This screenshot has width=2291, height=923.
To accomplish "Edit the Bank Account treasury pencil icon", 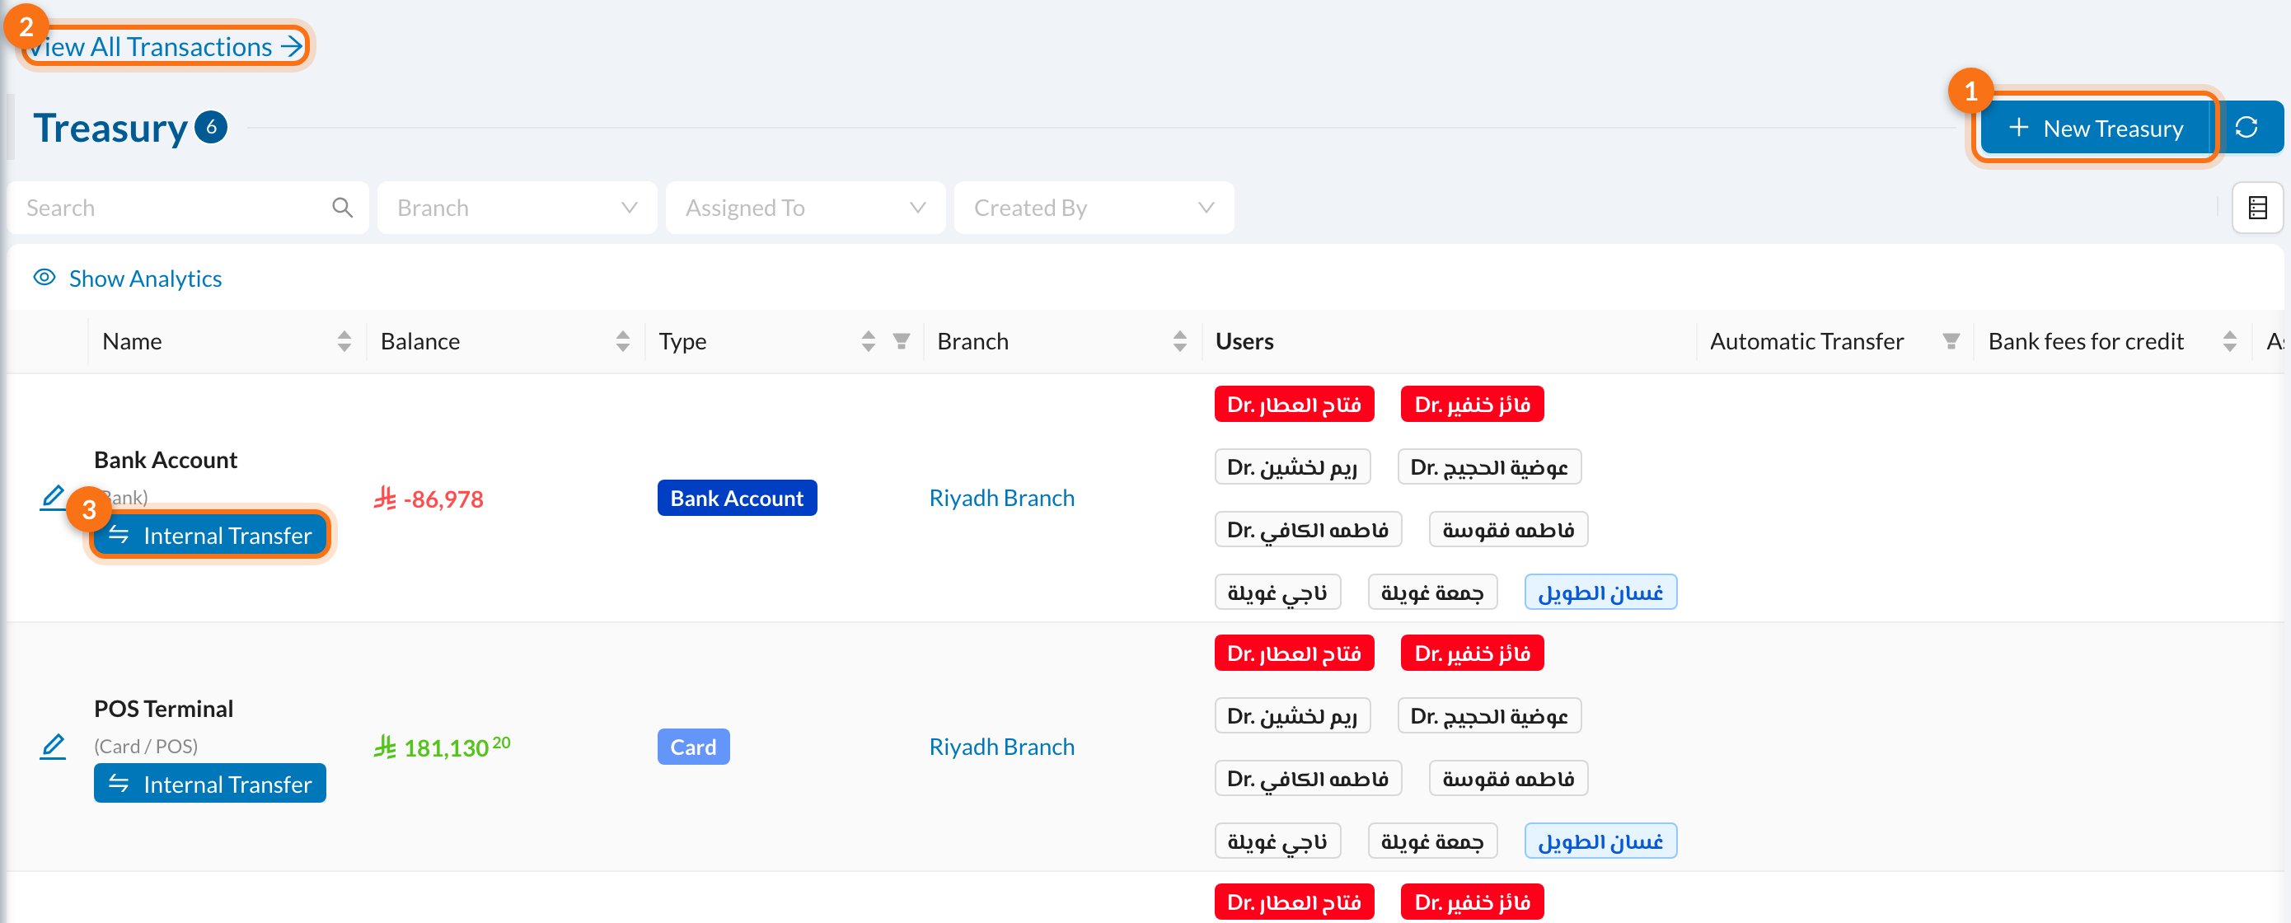I will coord(54,498).
